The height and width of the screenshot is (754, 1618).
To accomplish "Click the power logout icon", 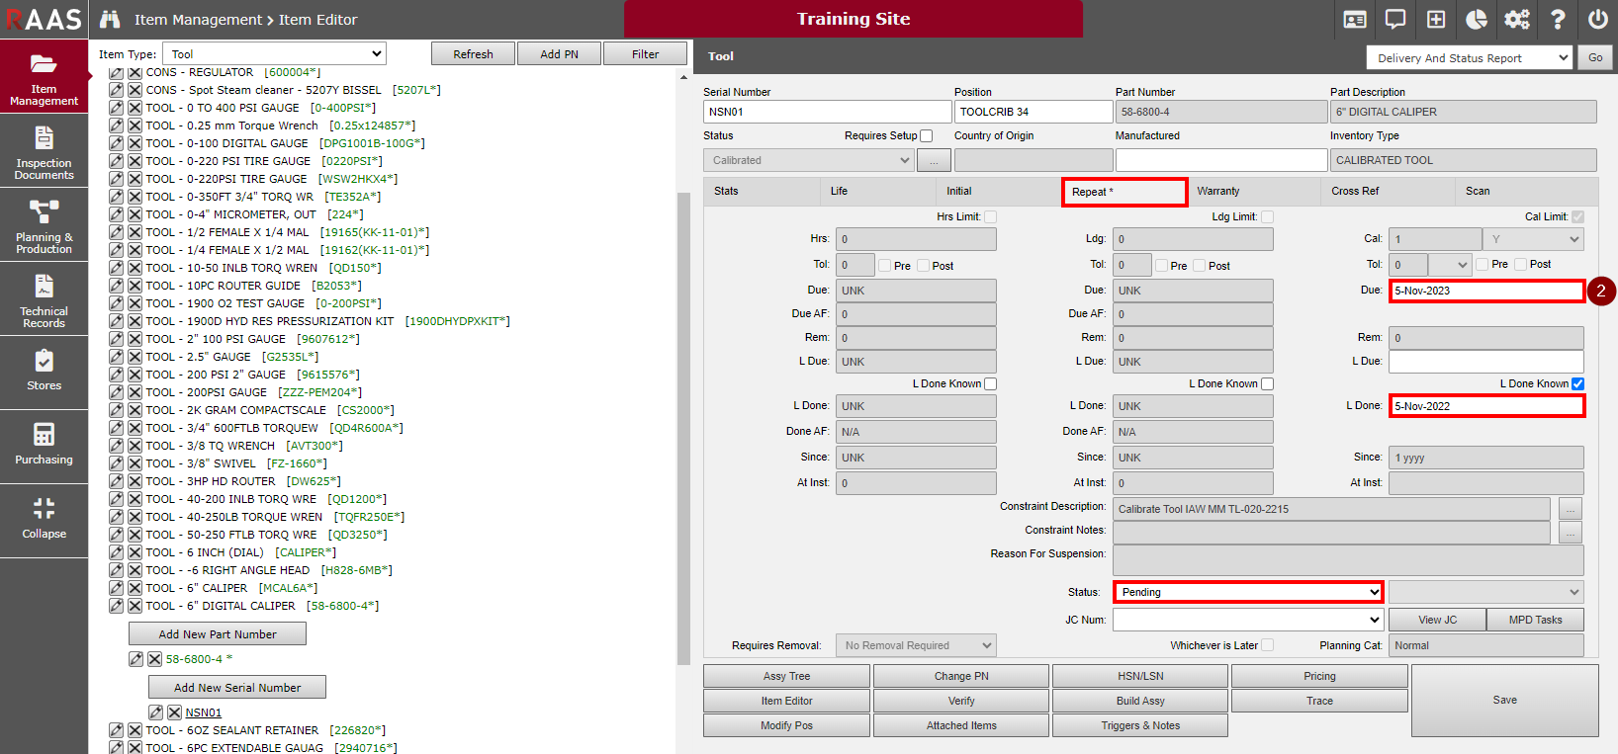I will tap(1597, 19).
